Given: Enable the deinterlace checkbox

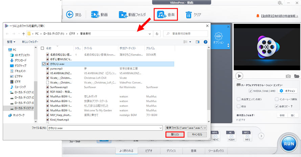Looking at the screenshot, I should [x=277, y=99].
